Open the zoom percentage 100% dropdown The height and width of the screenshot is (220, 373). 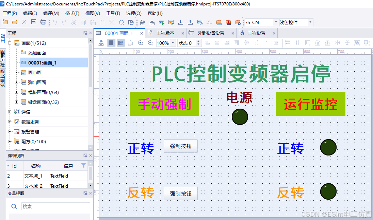point(173,43)
